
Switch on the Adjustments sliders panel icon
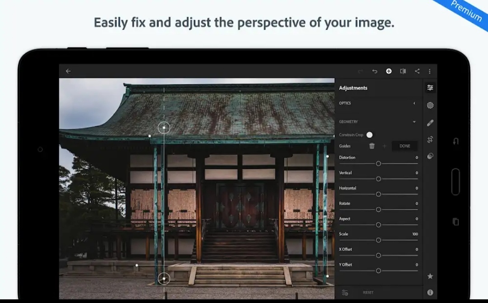[430, 88]
